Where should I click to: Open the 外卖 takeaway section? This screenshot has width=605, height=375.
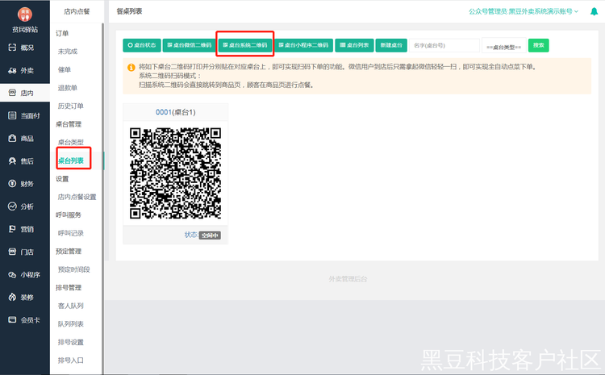coord(22,70)
